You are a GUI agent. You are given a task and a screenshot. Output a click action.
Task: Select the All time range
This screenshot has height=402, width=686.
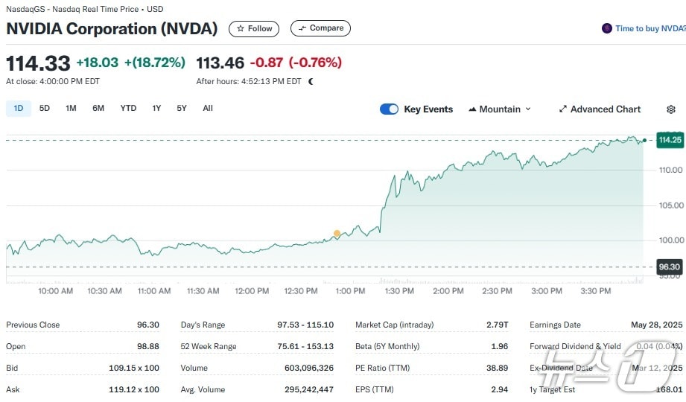point(208,109)
